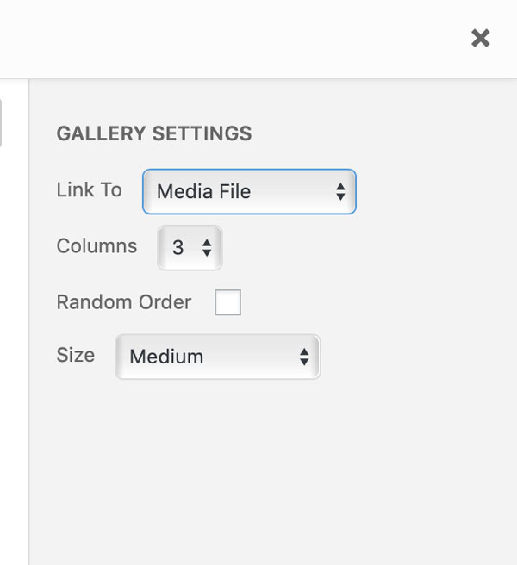The width and height of the screenshot is (517, 565).
Task: Click the up-down arrows on Columns
Action: [207, 248]
